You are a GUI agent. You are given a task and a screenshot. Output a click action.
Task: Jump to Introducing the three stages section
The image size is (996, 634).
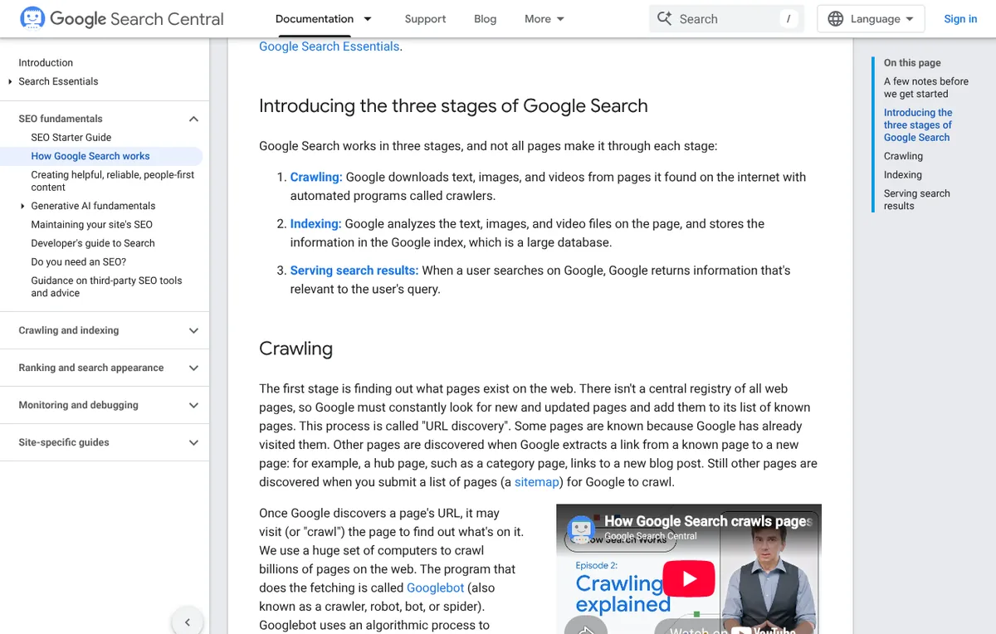tap(918, 125)
